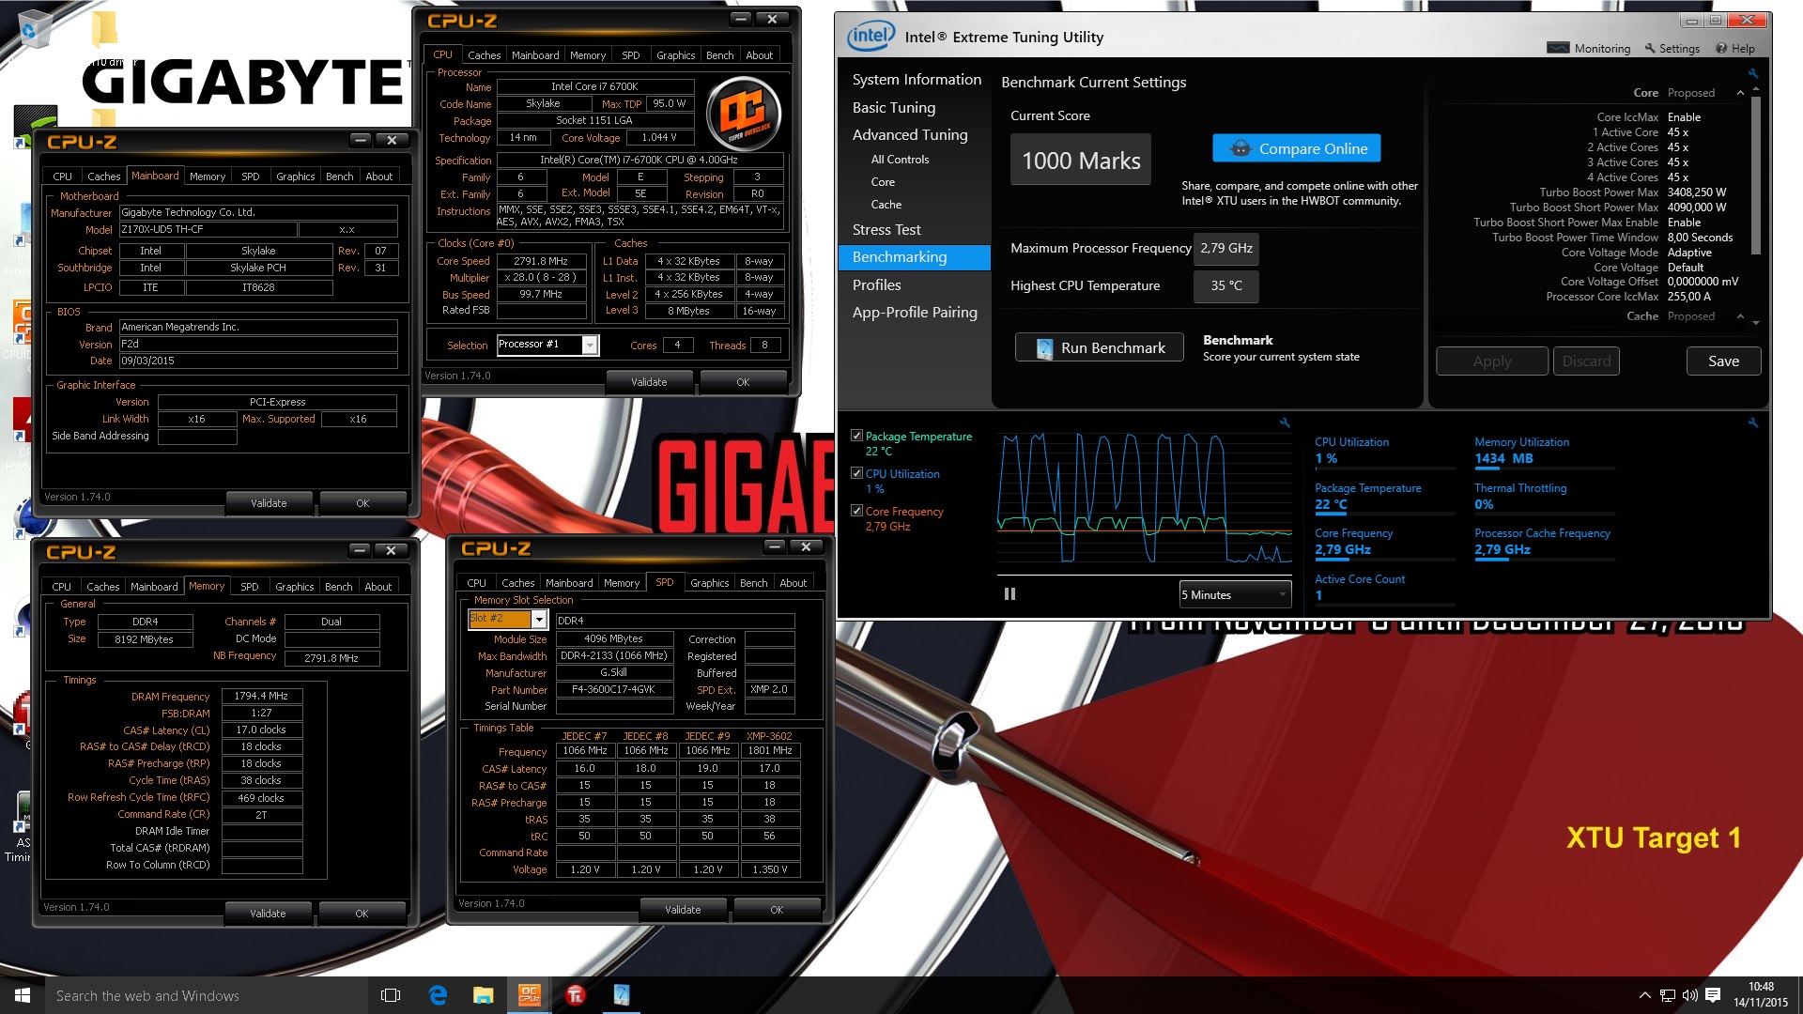Click OK in the CPU-Z SPD window
This screenshot has width=1803, height=1014.
(777, 910)
